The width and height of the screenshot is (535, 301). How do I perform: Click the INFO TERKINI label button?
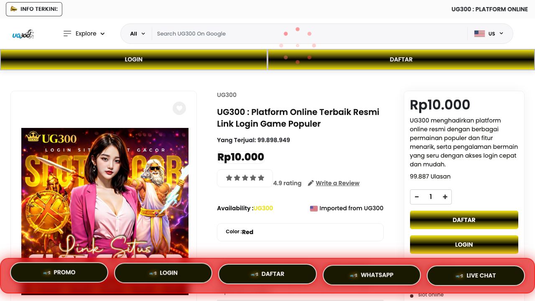(34, 9)
